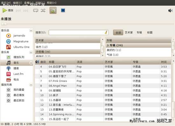This screenshot has width=175, height=126.
Task: Collapse the playlists section
Action: (31, 85)
